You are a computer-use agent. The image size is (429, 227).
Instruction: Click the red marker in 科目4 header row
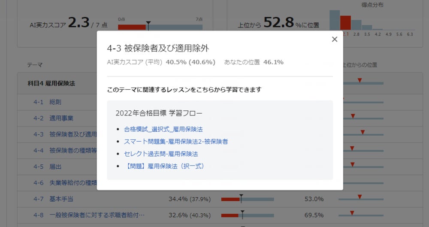(360, 80)
